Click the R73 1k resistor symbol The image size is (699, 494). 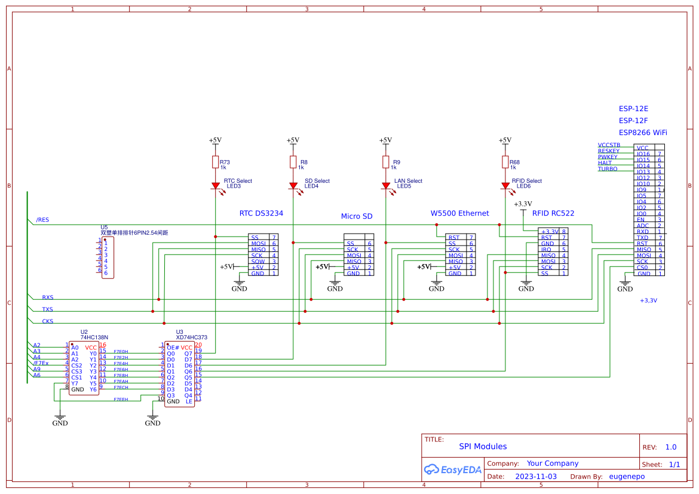[216, 162]
